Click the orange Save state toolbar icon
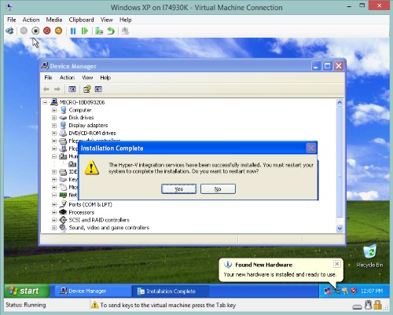The height and width of the screenshot is (315, 393). 58,31
